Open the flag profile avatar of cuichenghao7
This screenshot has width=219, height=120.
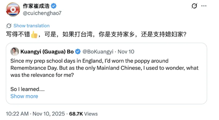pyautogui.click(x=13, y=10)
